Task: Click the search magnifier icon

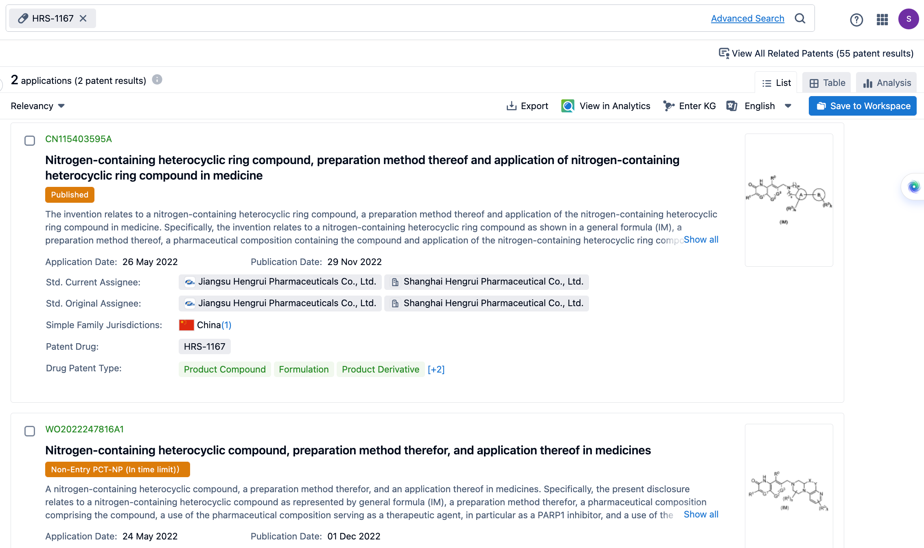Action: pos(800,18)
